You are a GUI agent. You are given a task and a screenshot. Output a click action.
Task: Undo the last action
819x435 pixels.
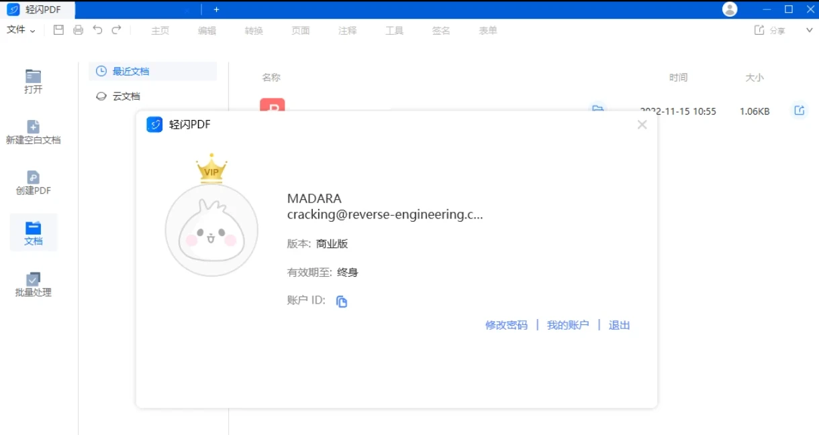coord(97,29)
